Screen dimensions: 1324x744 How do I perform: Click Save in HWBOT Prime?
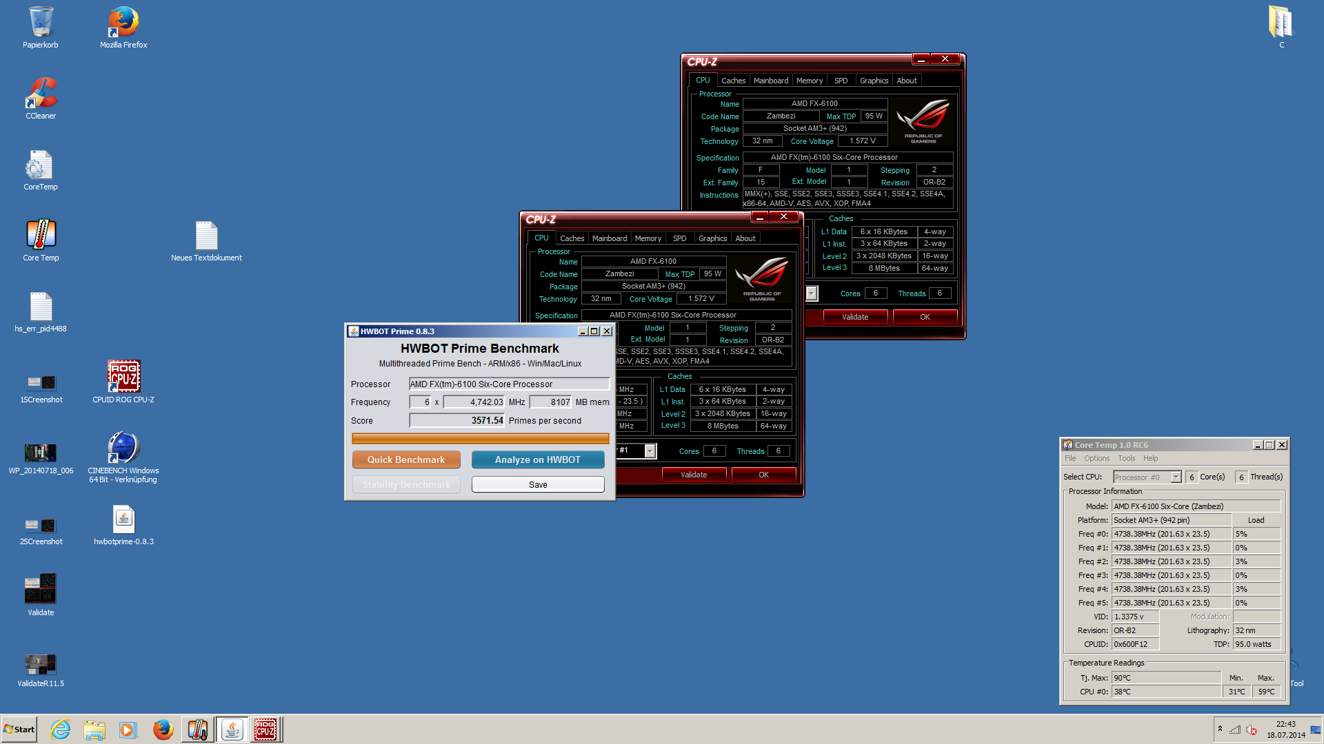538,485
